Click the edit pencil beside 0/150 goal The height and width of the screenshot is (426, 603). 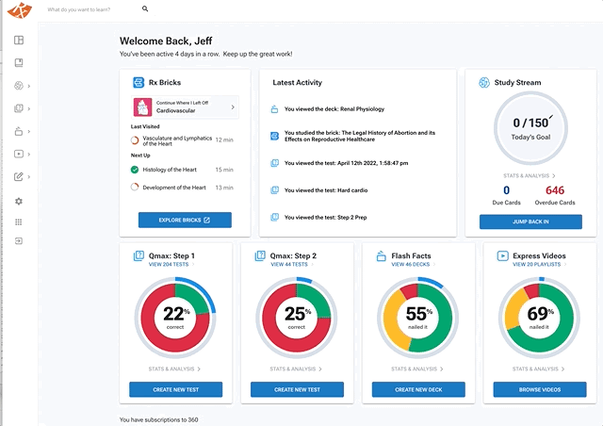551,116
